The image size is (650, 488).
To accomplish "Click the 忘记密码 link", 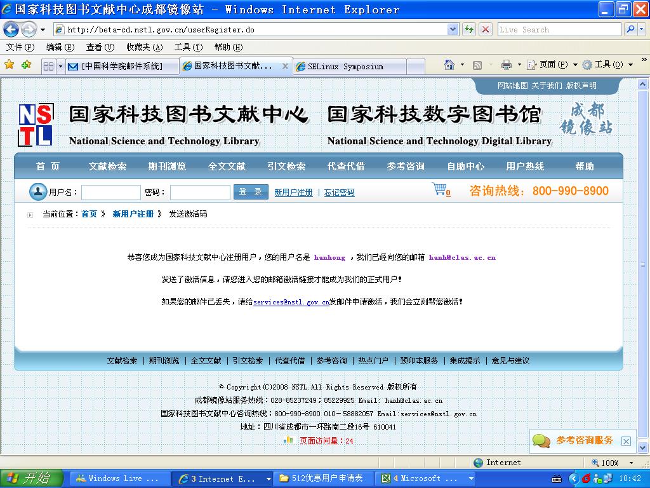I will point(339,192).
